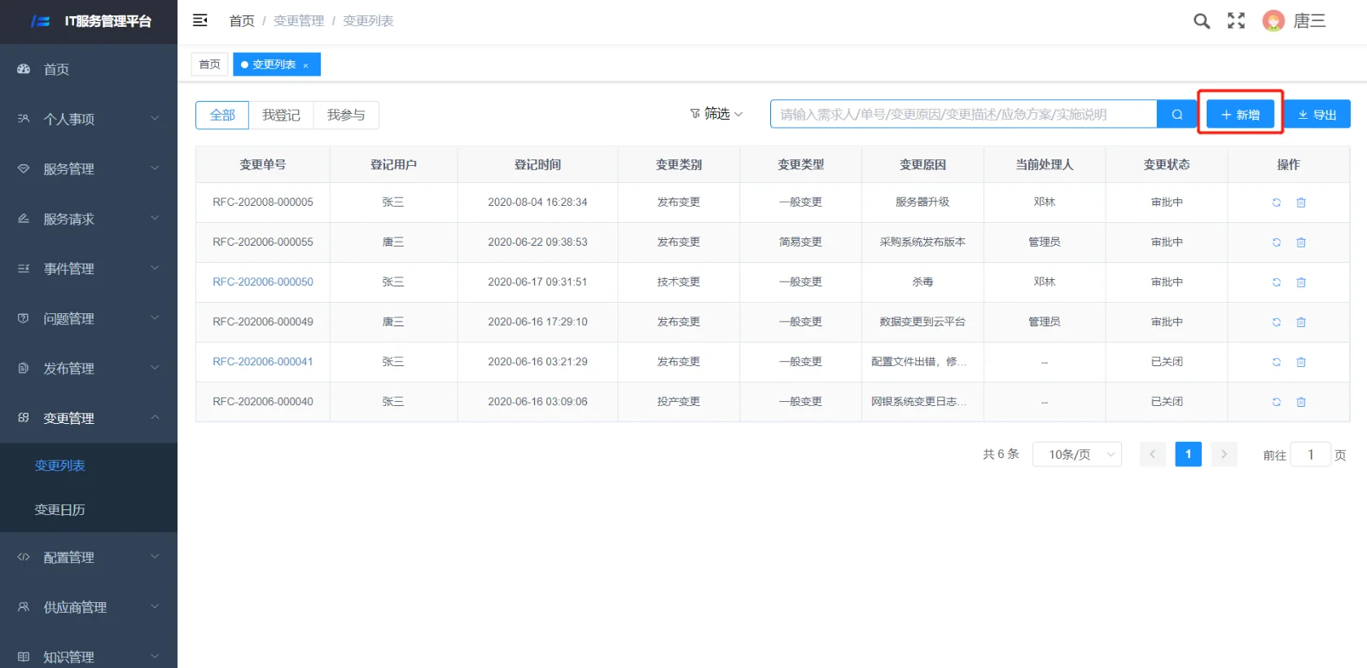
Task: Click the go-to page number field
Action: [1311, 454]
